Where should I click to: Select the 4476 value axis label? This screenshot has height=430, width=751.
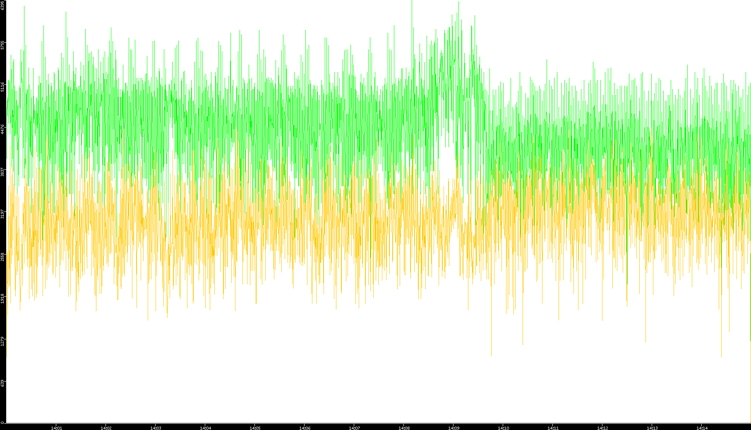pyautogui.click(x=2, y=129)
